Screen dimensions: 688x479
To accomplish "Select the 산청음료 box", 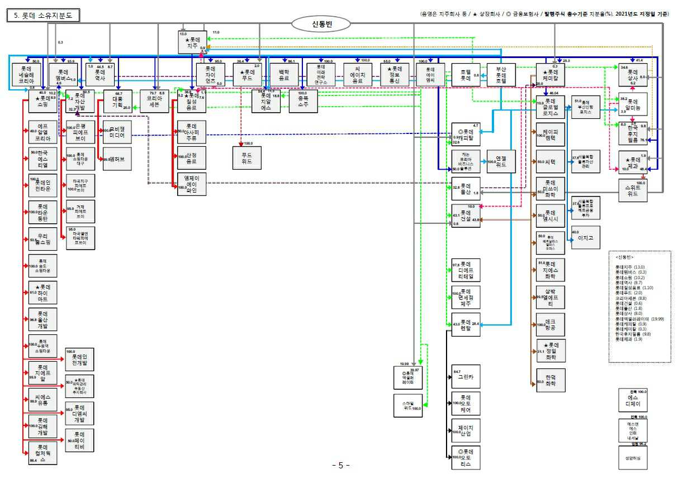I will pos(192,159).
